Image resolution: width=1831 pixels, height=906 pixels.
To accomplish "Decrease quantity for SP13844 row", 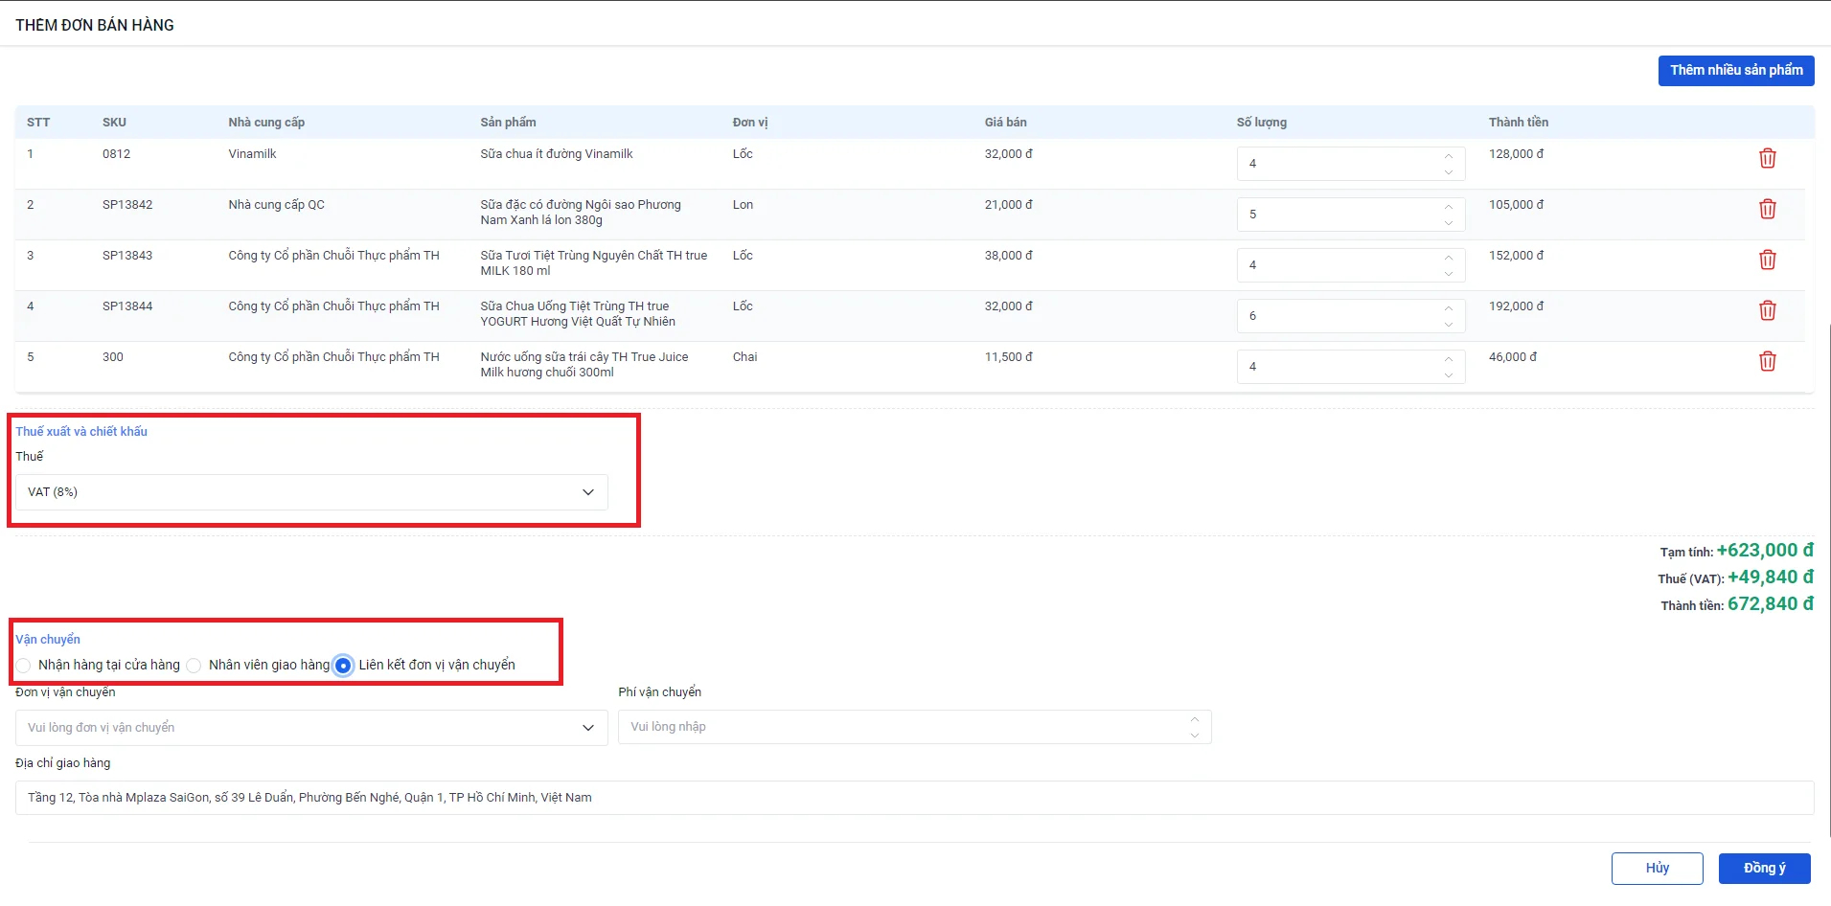I will (x=1449, y=325).
